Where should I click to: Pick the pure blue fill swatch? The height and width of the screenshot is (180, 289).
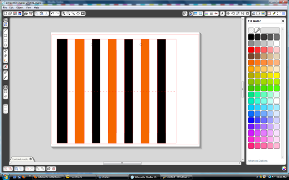pyautogui.click(x=251, y=120)
